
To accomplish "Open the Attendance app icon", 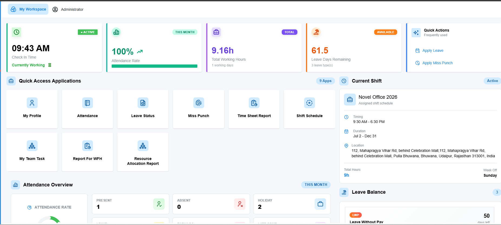I will coord(88,103).
